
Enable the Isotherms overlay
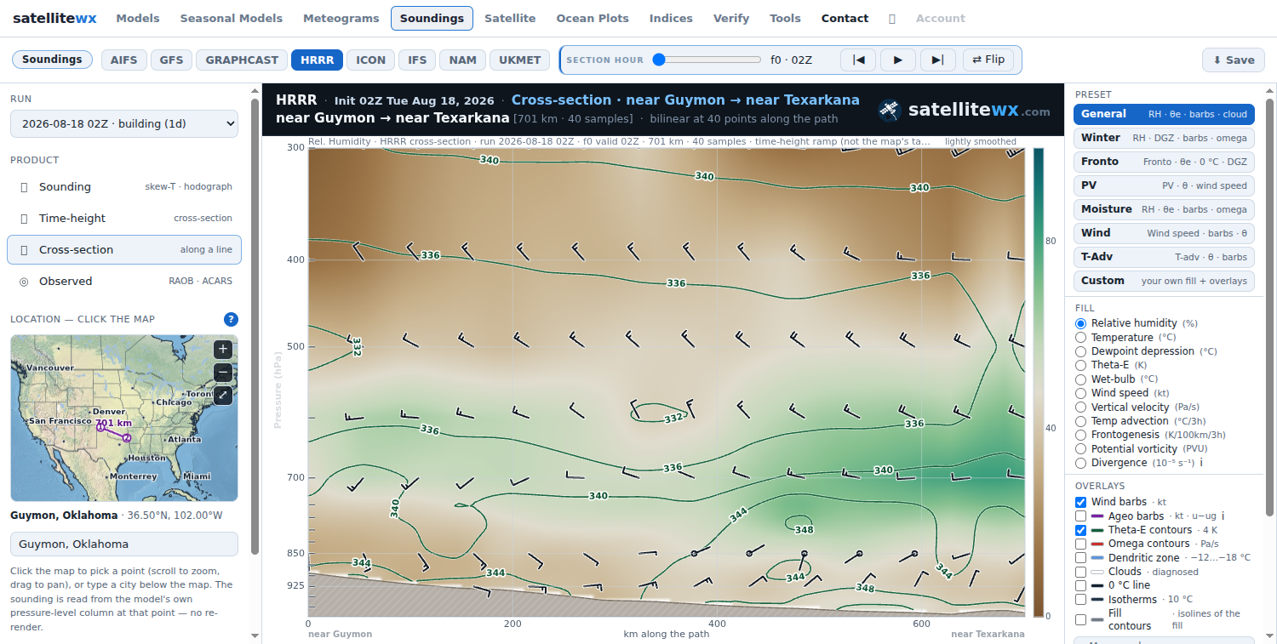[1081, 600]
